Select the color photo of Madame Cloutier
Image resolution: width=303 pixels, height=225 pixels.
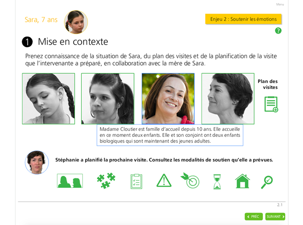coord(168,99)
